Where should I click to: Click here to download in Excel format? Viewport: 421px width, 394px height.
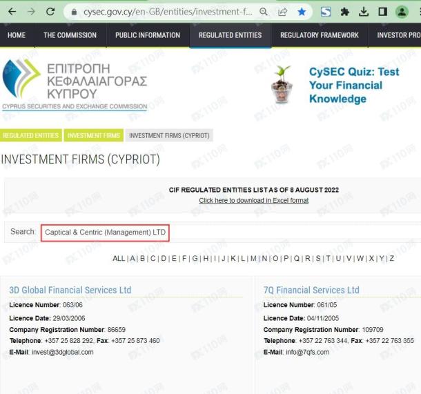254,201
